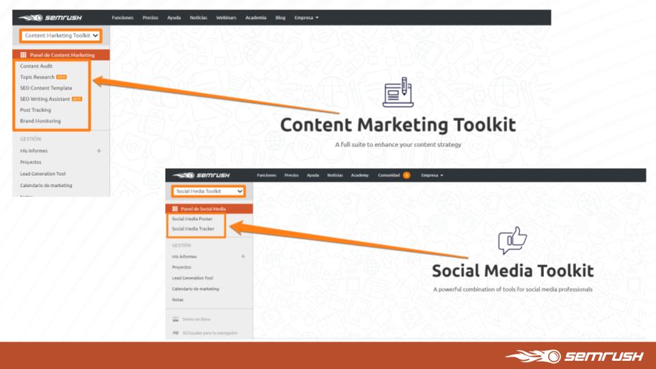Expand Empresa menu in Social Media window

click(x=432, y=176)
